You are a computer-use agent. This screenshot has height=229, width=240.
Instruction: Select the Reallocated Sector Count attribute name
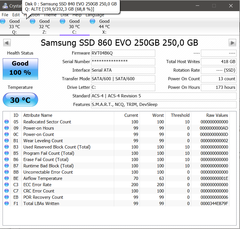47,122
